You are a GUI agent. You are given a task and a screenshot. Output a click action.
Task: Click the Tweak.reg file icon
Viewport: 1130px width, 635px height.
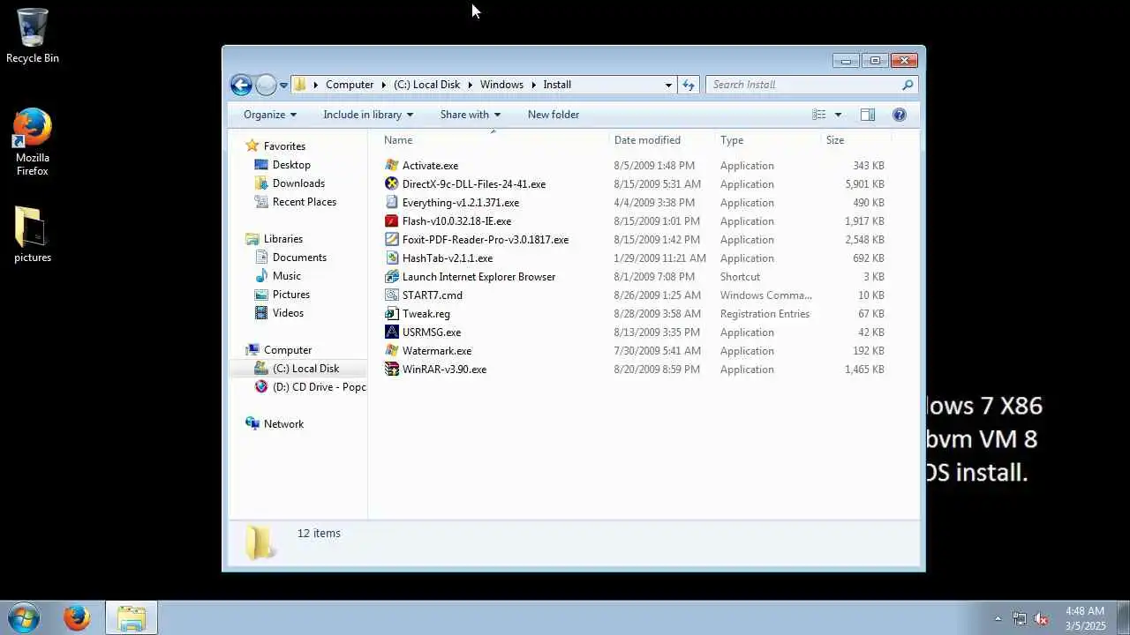[x=392, y=313]
